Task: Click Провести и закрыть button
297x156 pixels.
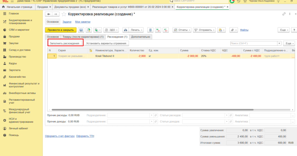Action: point(61,30)
